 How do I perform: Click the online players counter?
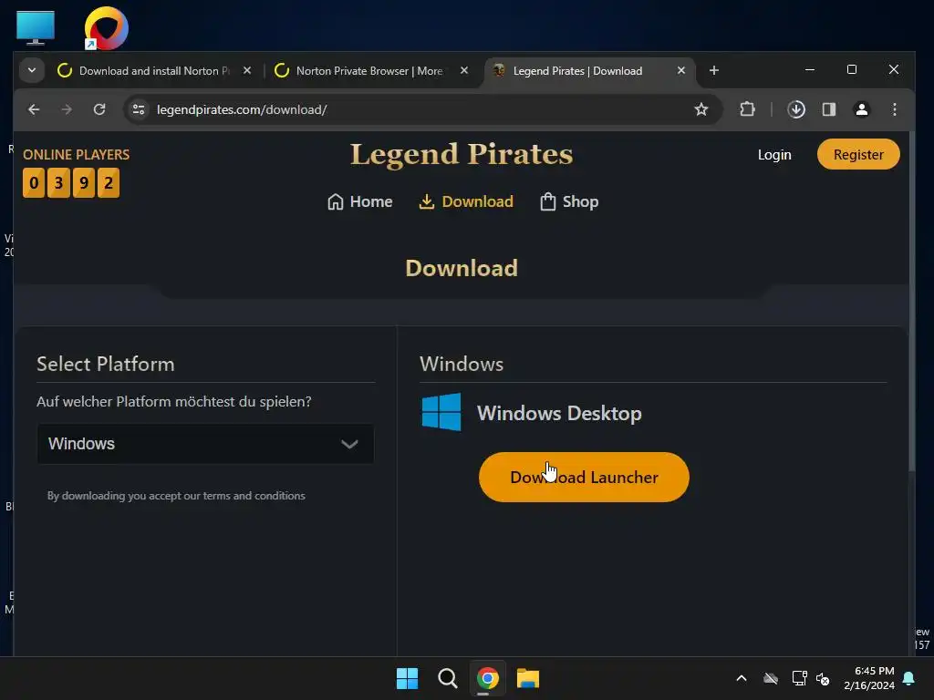pyautogui.click(x=71, y=182)
